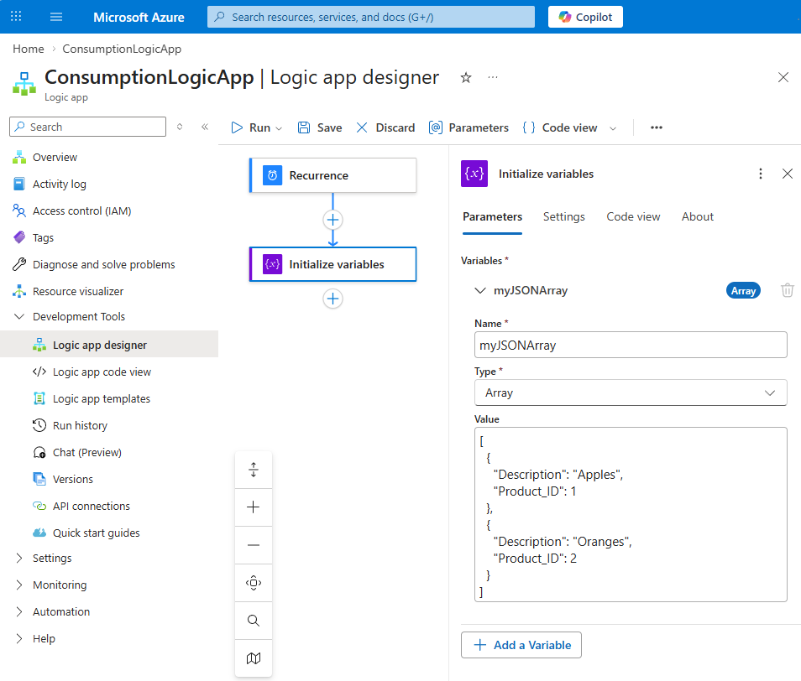Open the hamburger portal menu
Screen dimensions: 801x681
point(56,17)
